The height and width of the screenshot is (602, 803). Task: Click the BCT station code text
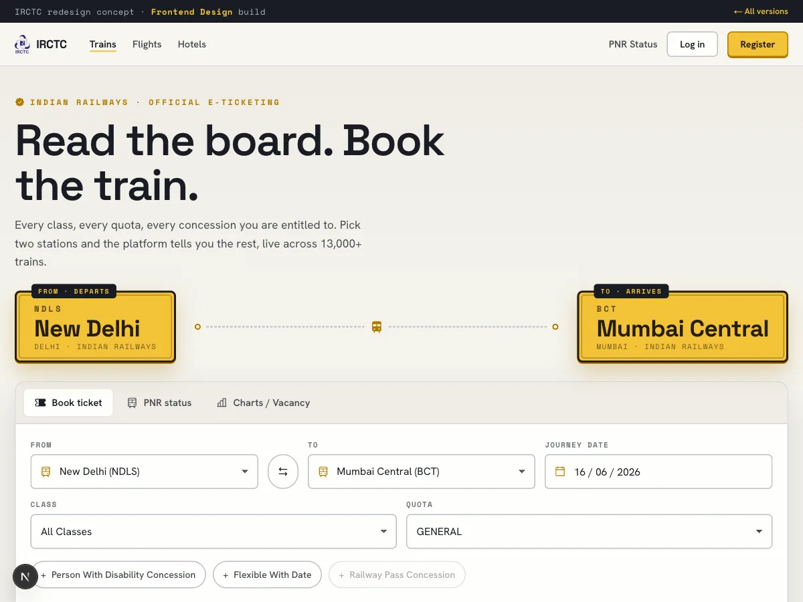(x=606, y=309)
